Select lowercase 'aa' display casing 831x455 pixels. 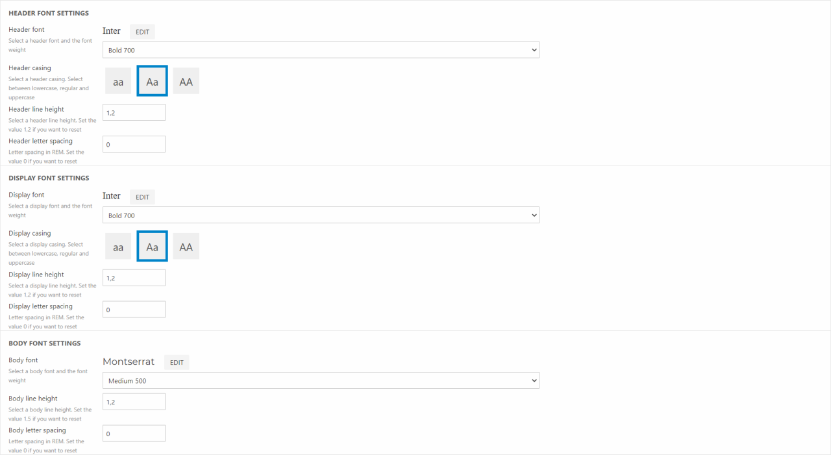(118, 247)
